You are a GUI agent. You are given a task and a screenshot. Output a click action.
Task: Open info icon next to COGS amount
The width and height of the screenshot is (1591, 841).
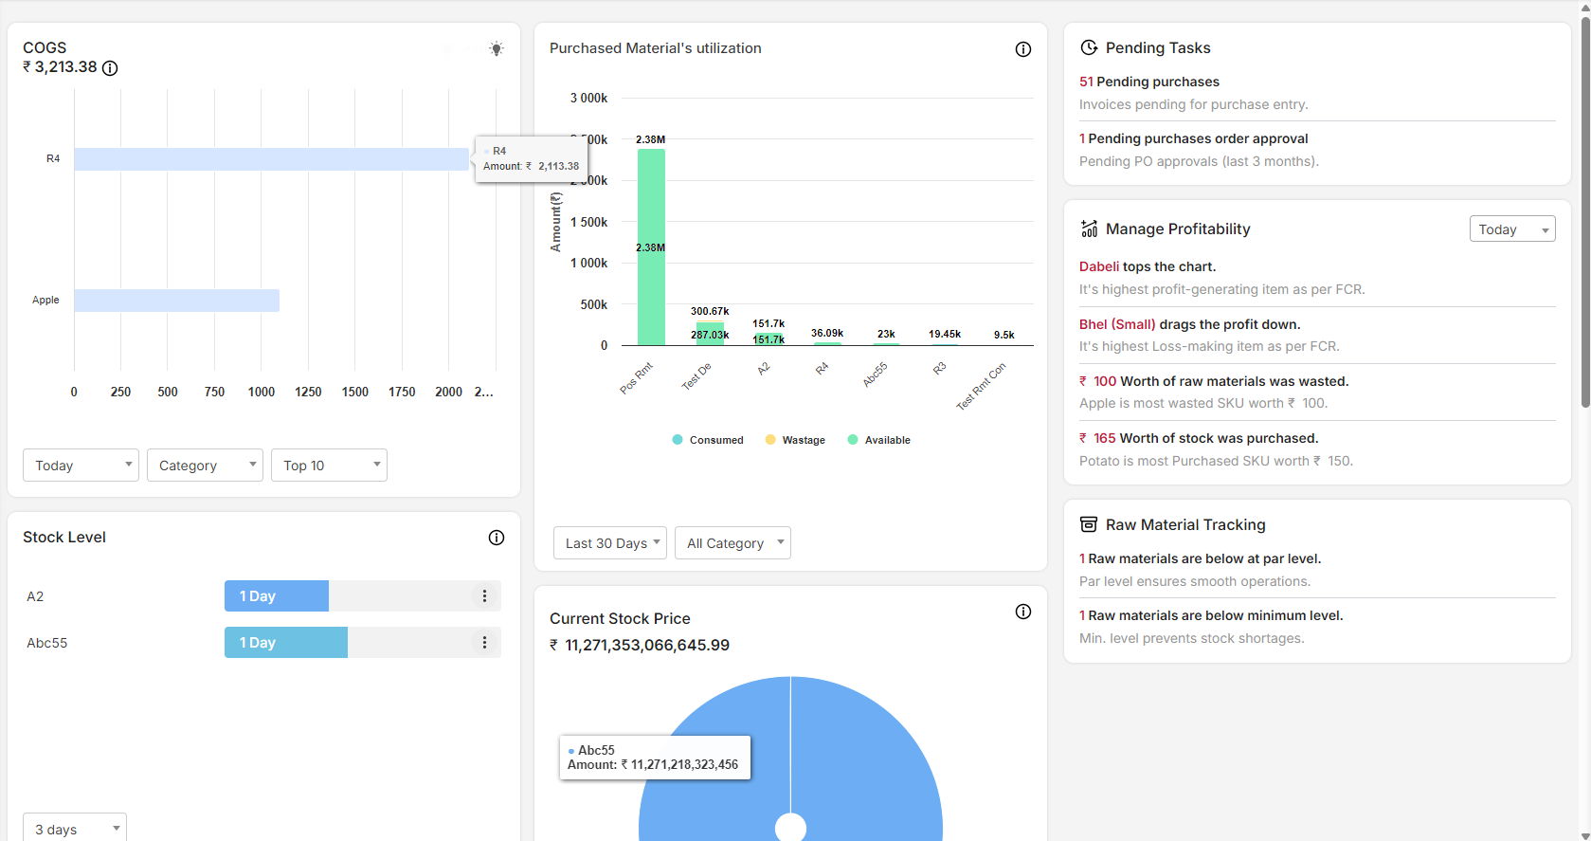pos(110,68)
